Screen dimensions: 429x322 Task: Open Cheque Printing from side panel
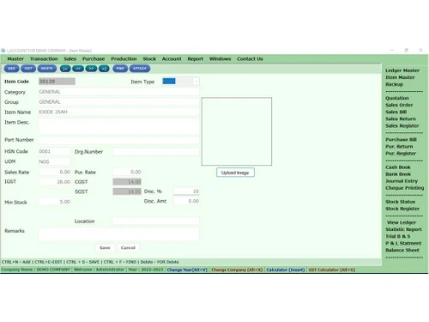405,188
